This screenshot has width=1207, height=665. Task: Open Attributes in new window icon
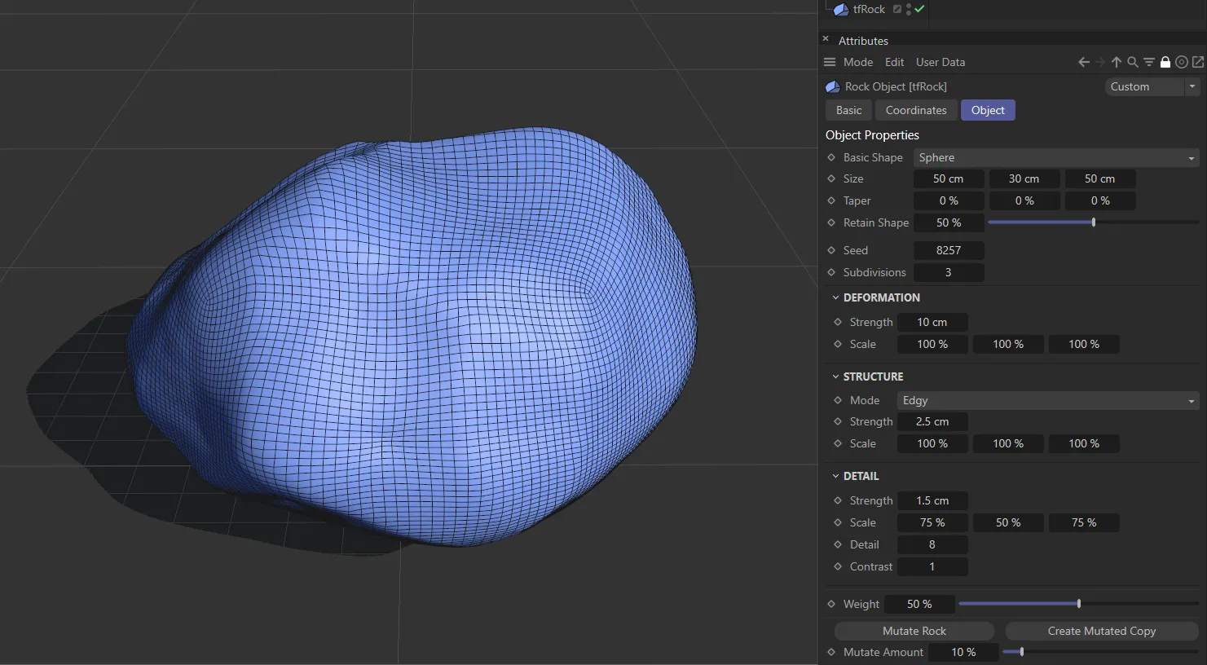(1198, 62)
